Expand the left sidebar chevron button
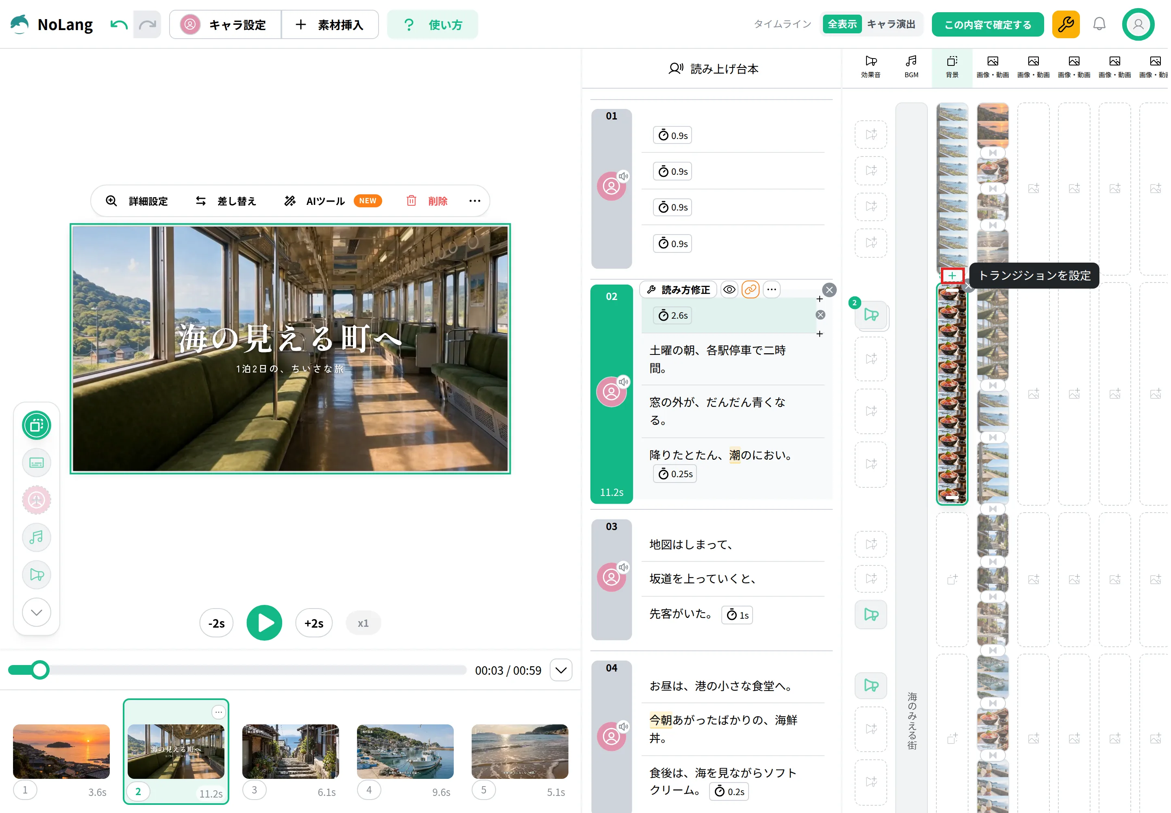Image resolution: width=1171 pixels, height=813 pixels. (37, 612)
